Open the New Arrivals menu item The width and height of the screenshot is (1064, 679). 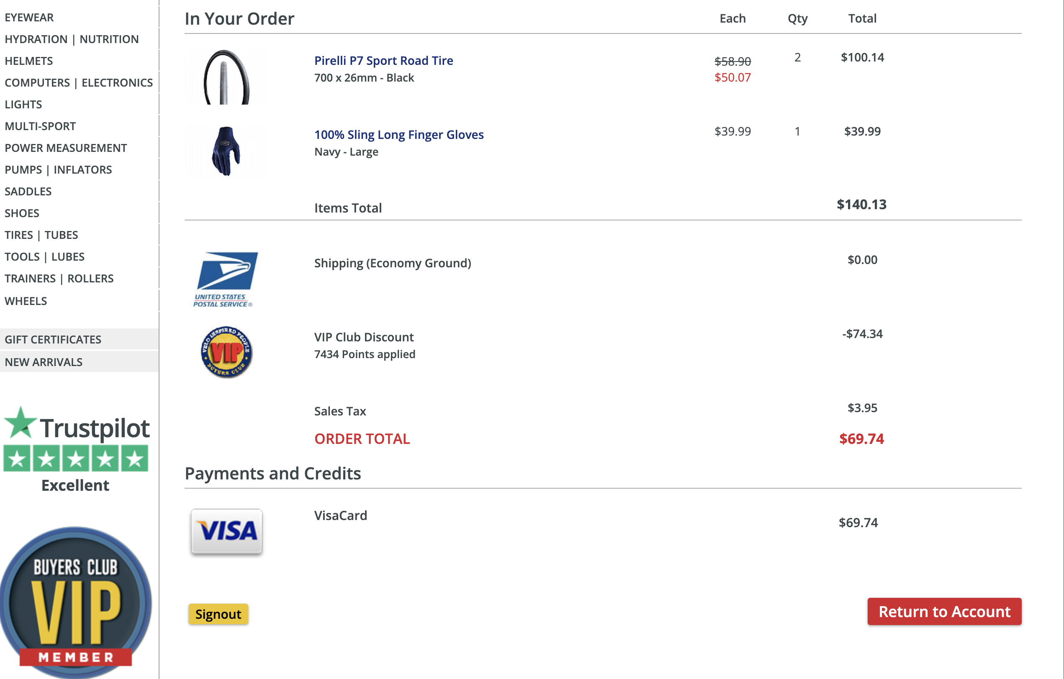click(43, 362)
